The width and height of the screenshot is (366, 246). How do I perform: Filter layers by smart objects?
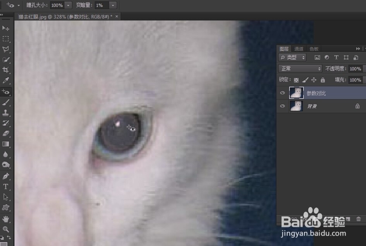[x=356, y=58]
